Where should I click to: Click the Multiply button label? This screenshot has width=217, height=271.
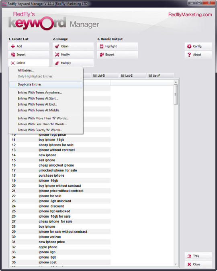[x=66, y=63]
